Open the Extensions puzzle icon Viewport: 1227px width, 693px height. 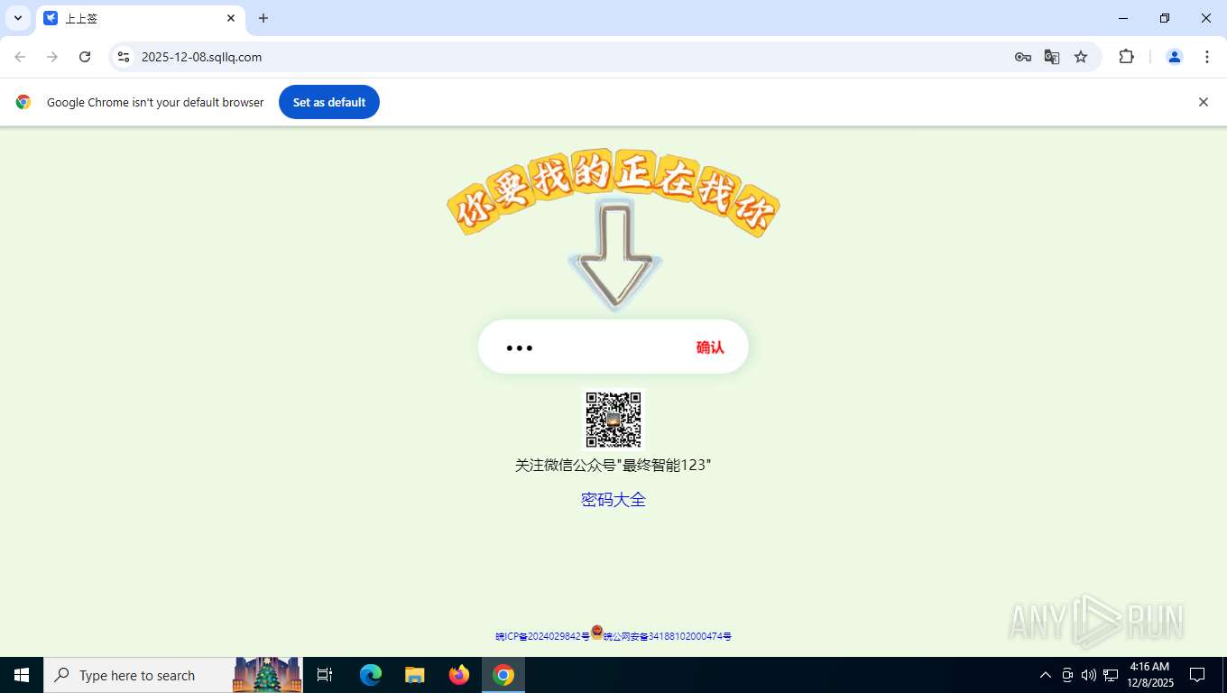tap(1126, 57)
